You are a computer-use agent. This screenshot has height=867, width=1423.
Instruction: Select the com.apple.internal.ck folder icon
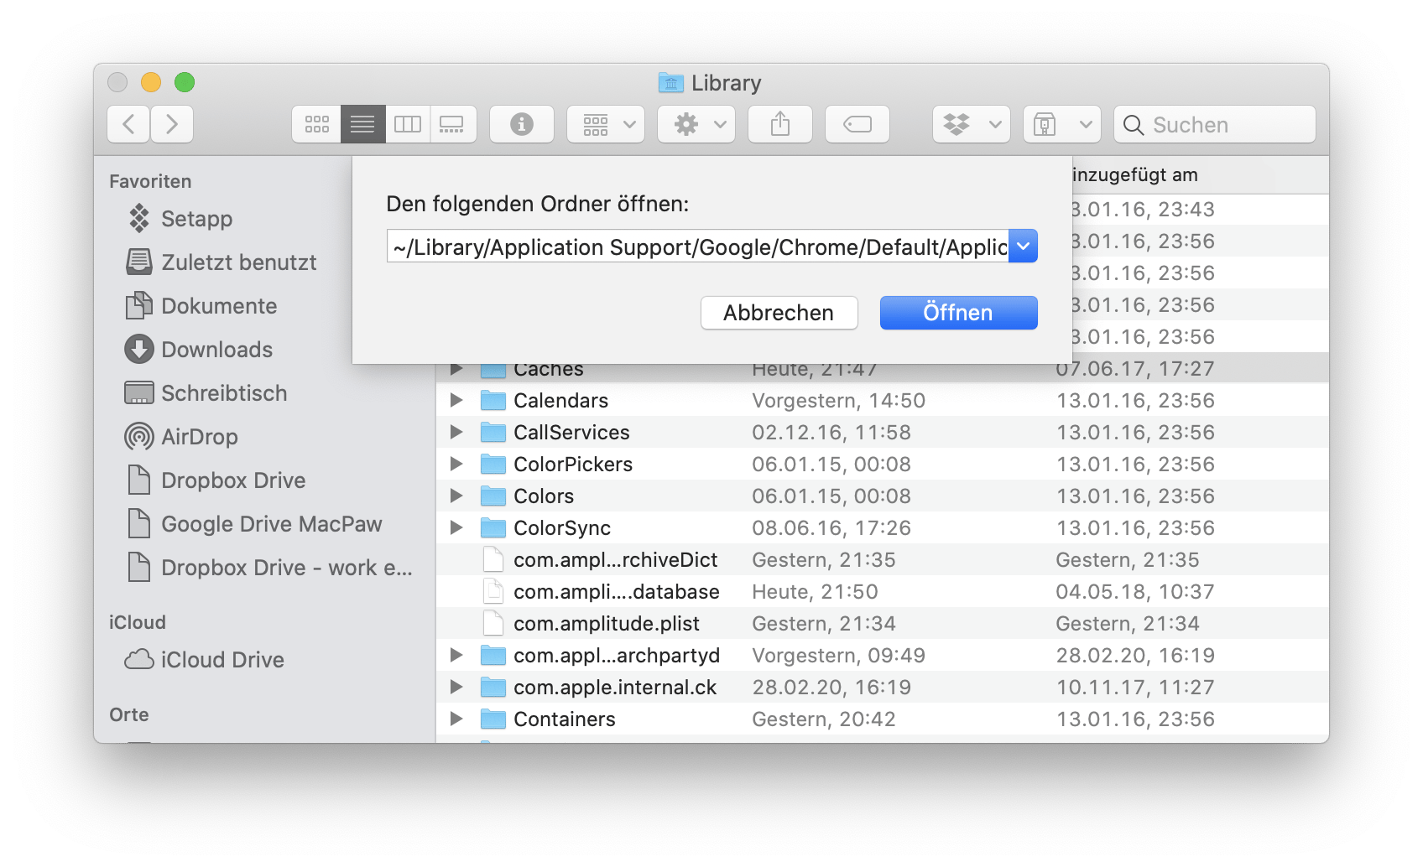493,688
